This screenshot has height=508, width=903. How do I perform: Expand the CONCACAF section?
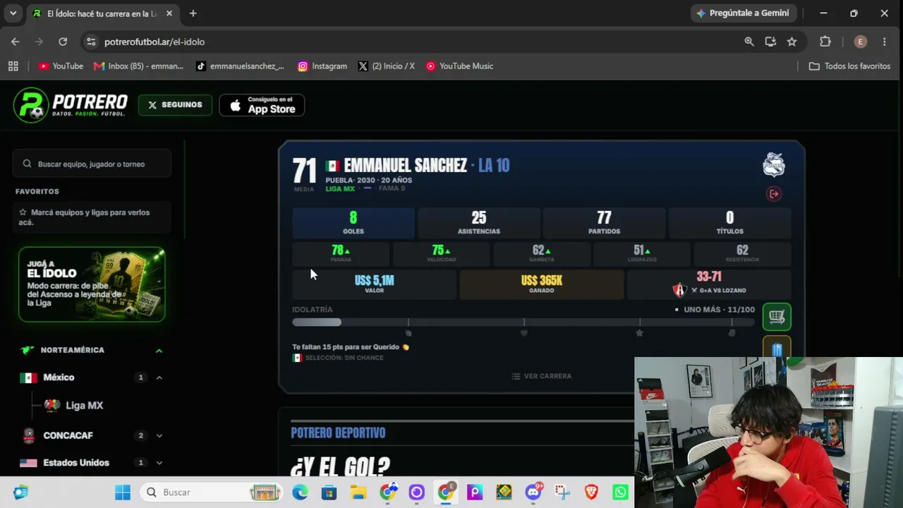pyautogui.click(x=159, y=435)
